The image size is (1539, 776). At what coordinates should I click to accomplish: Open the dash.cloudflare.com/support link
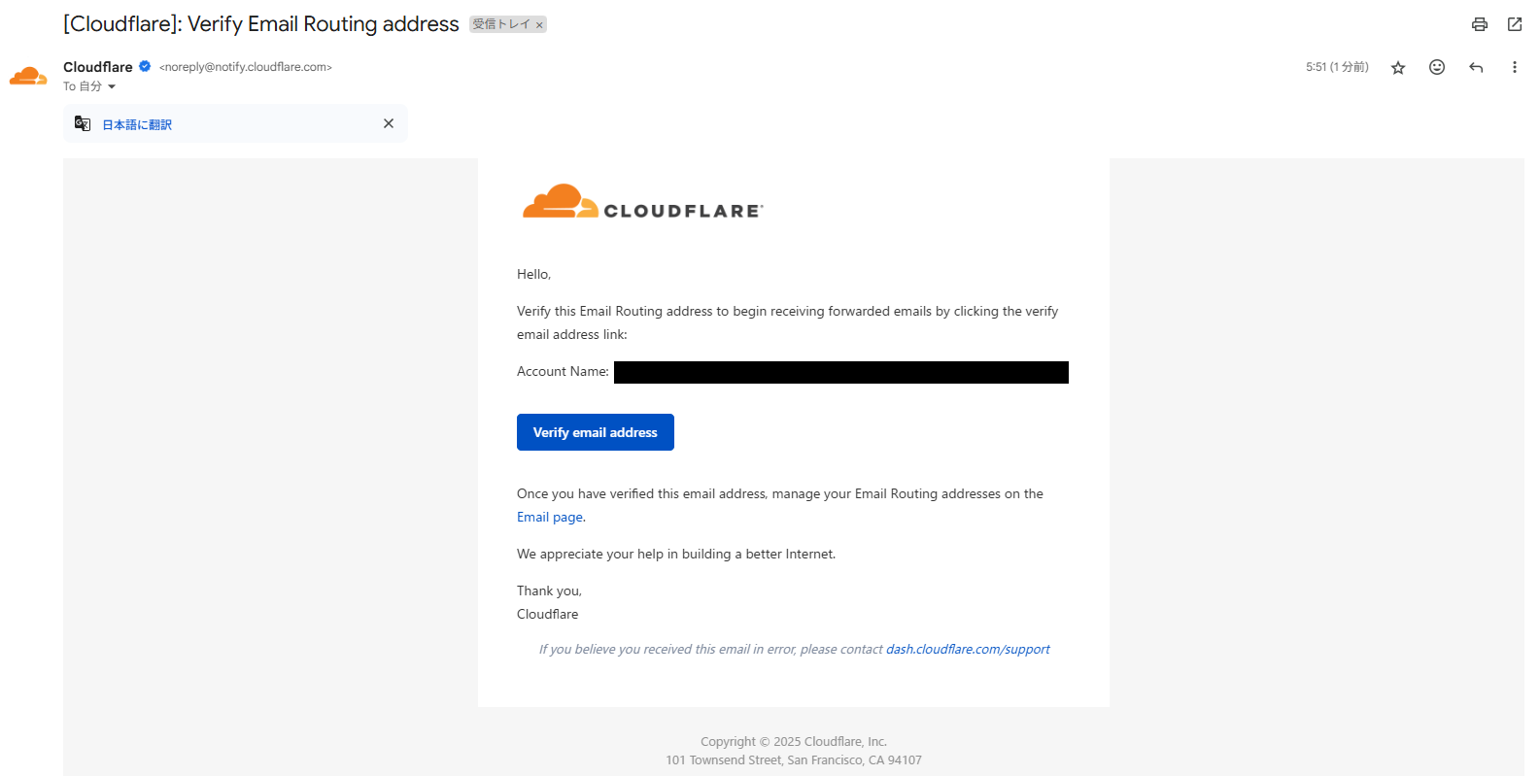(x=968, y=649)
